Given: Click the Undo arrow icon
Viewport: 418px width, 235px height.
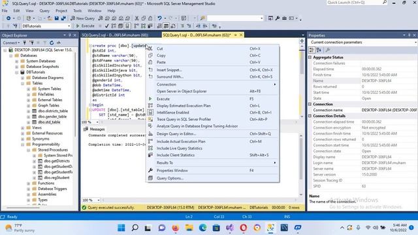Looking at the screenshot, I should tap(159, 18).
